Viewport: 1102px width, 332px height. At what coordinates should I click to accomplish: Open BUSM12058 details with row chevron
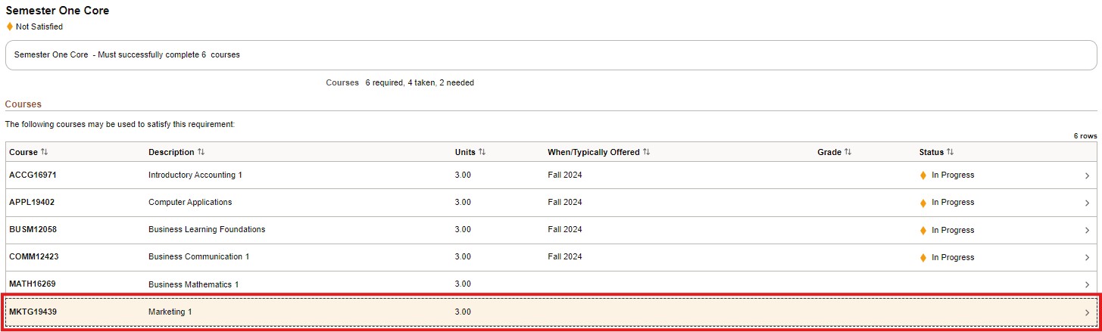click(x=1087, y=230)
